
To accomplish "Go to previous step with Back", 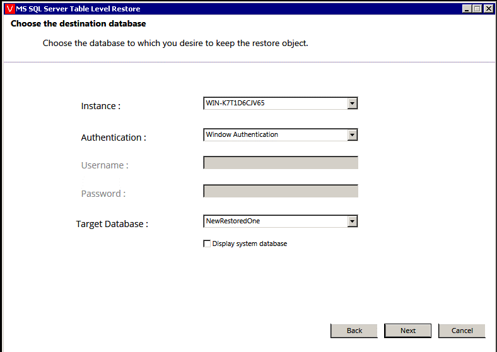I will point(354,331).
